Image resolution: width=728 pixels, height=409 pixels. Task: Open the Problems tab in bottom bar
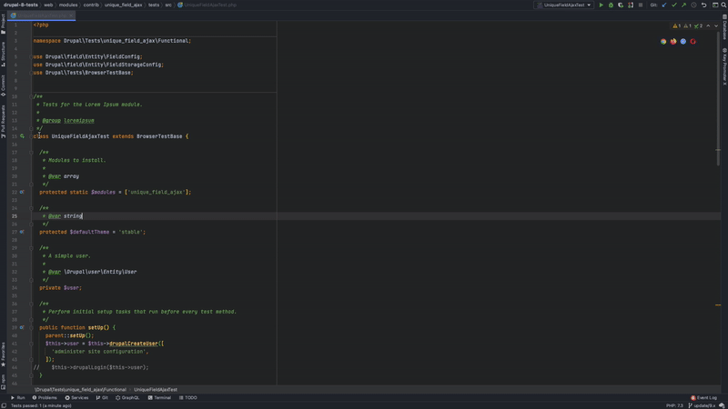tap(45, 397)
